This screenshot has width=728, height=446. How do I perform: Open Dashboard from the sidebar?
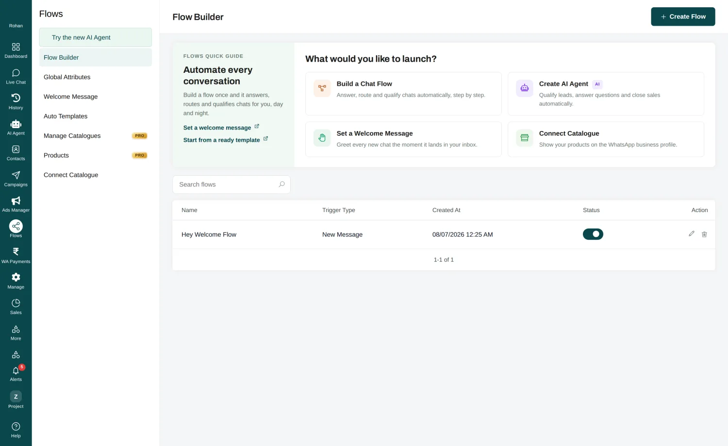click(16, 50)
